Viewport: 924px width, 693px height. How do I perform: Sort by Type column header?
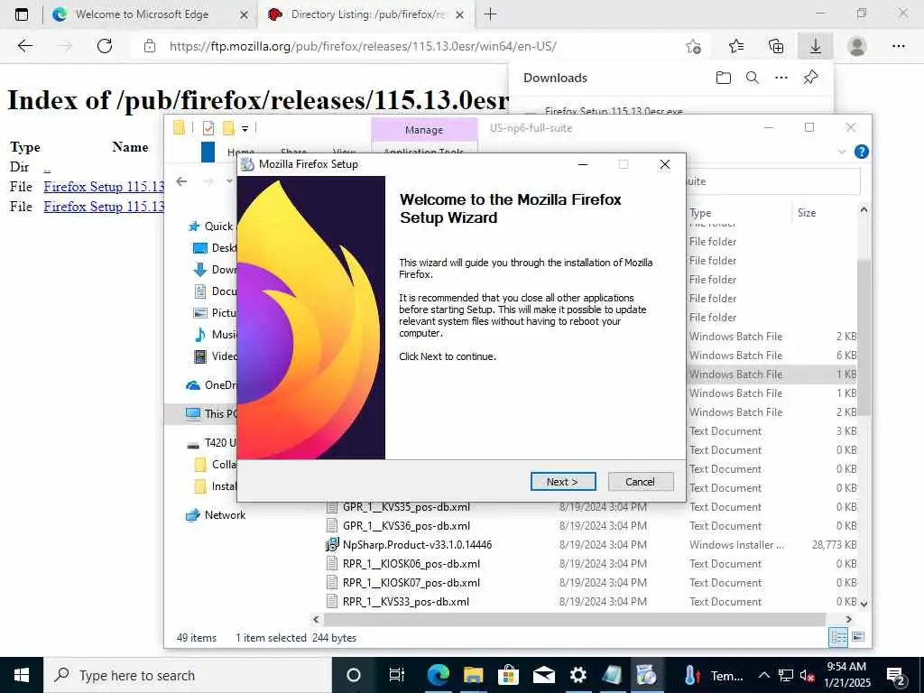pyautogui.click(x=700, y=213)
